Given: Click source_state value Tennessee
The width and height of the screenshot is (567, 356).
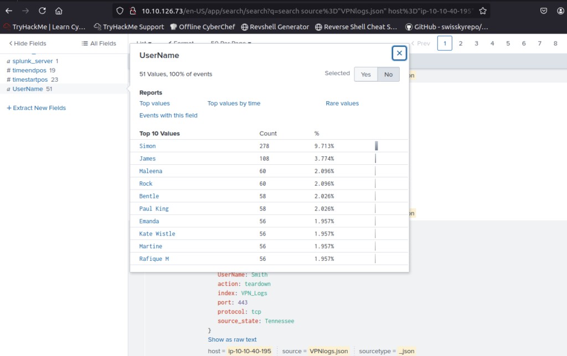Looking at the screenshot, I should click(x=280, y=321).
